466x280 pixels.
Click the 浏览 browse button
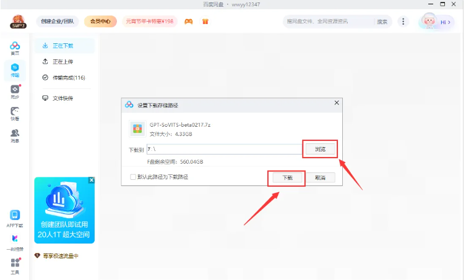[x=320, y=149]
